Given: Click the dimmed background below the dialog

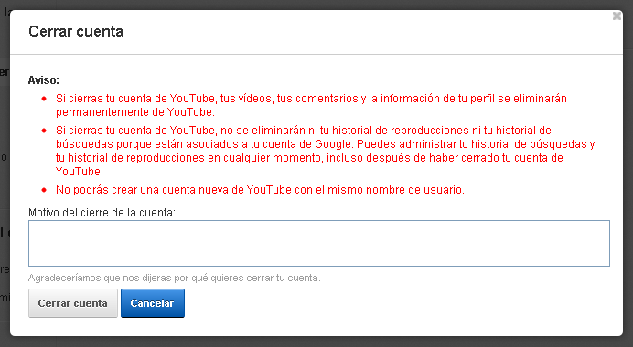Looking at the screenshot, I should tap(316, 342).
